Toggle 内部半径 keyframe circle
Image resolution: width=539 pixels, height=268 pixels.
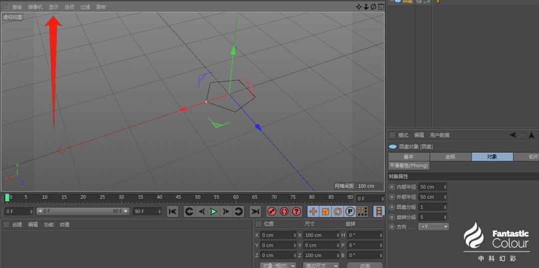pyautogui.click(x=391, y=187)
